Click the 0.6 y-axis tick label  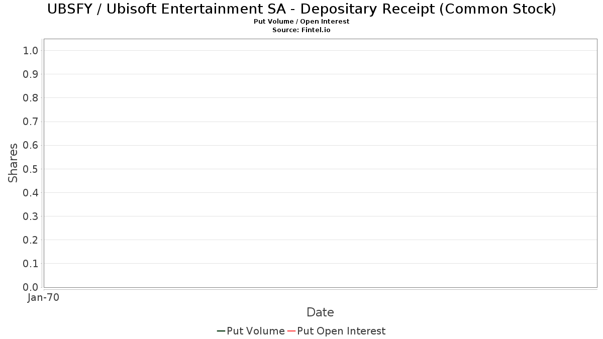(x=31, y=145)
